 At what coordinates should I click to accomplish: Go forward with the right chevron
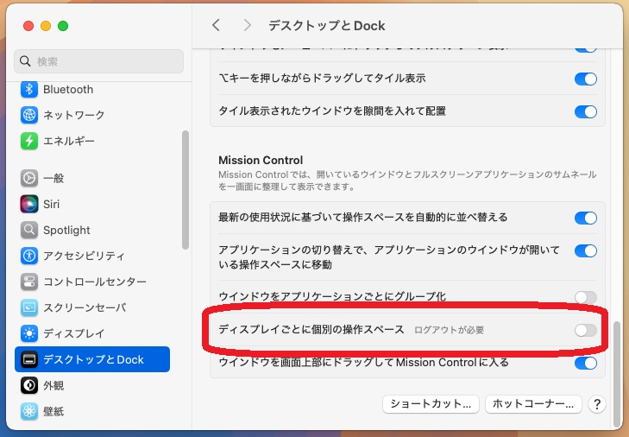point(248,25)
